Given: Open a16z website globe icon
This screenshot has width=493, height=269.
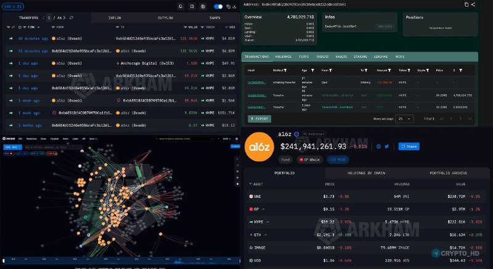Looking at the screenshot, I should 378,147.
